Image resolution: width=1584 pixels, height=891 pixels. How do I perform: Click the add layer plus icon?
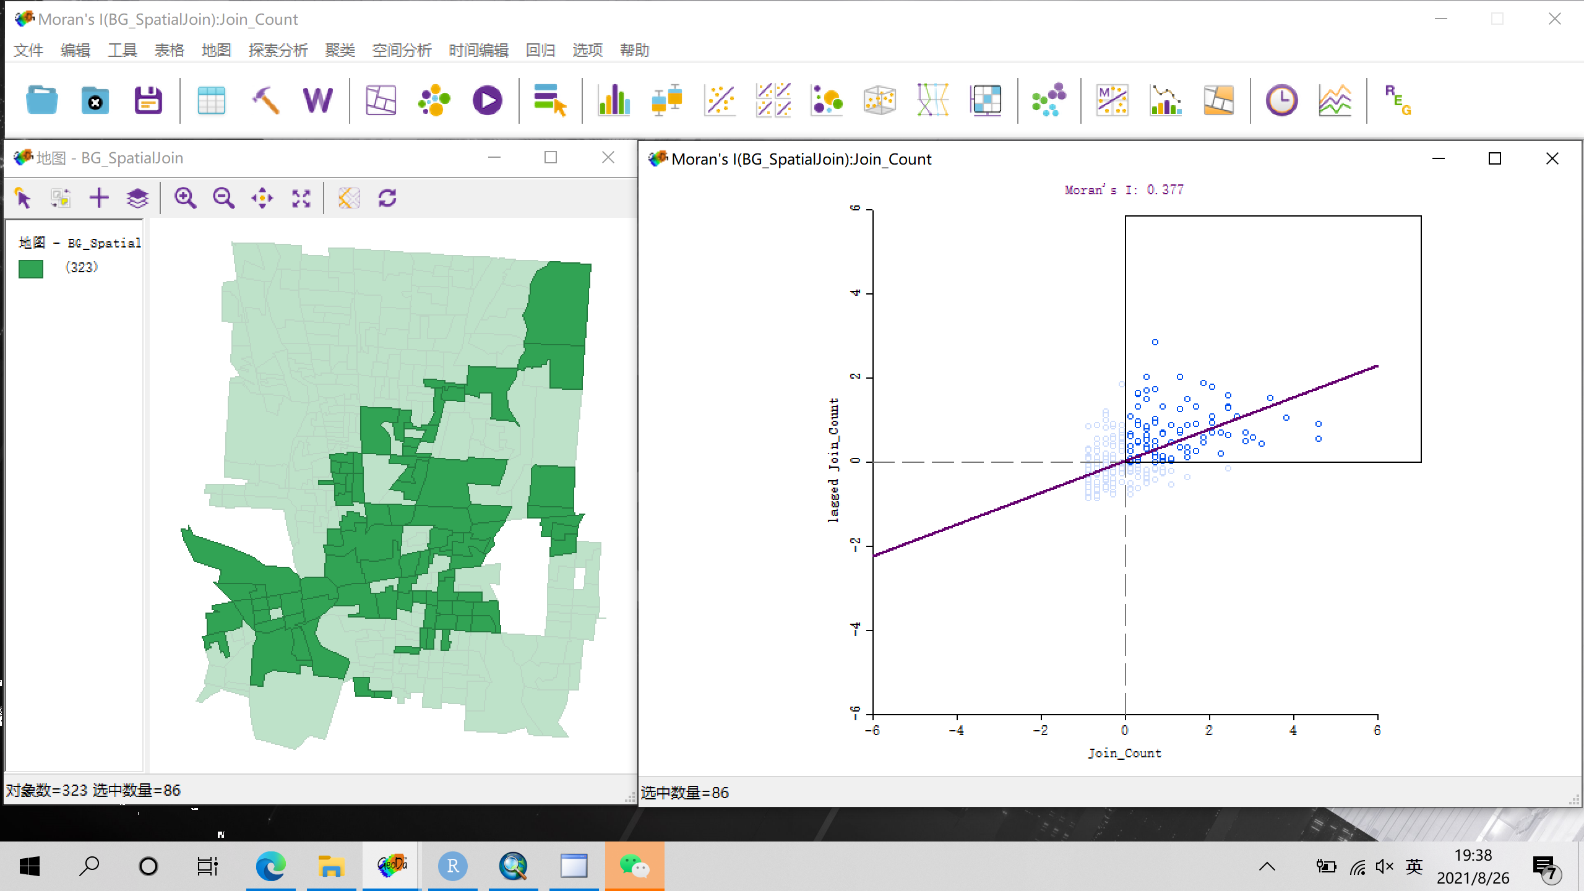point(99,199)
